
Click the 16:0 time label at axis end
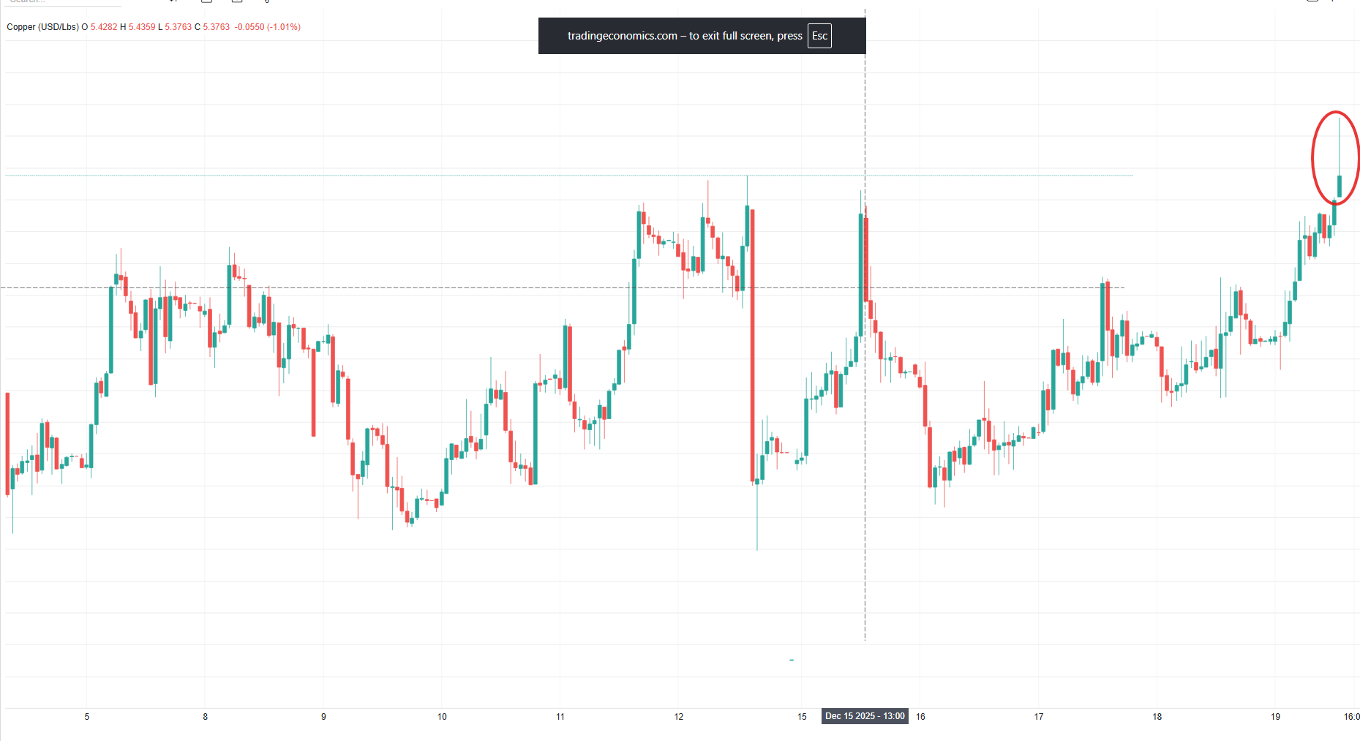click(x=1351, y=717)
